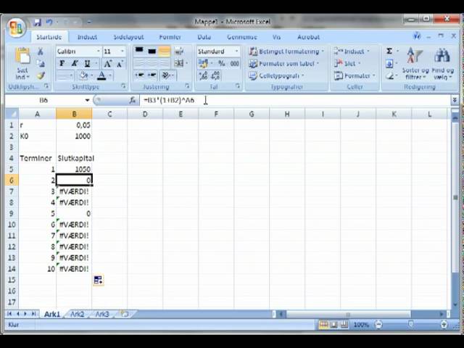
Task: Apply percent style format
Action: click(x=221, y=63)
